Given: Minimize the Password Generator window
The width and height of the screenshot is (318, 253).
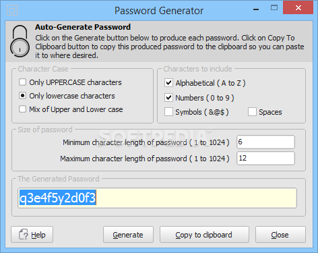Looking at the screenshot, I should [x=256, y=9].
